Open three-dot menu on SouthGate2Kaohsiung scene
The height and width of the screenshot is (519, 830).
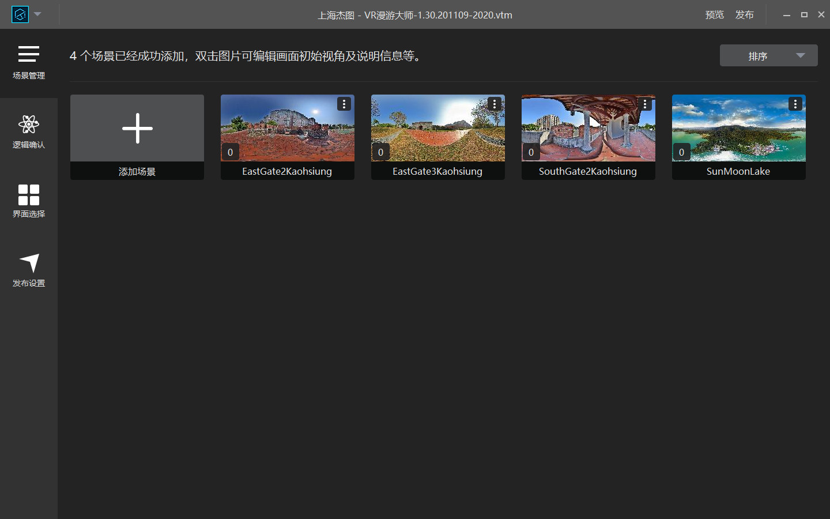[x=645, y=104]
